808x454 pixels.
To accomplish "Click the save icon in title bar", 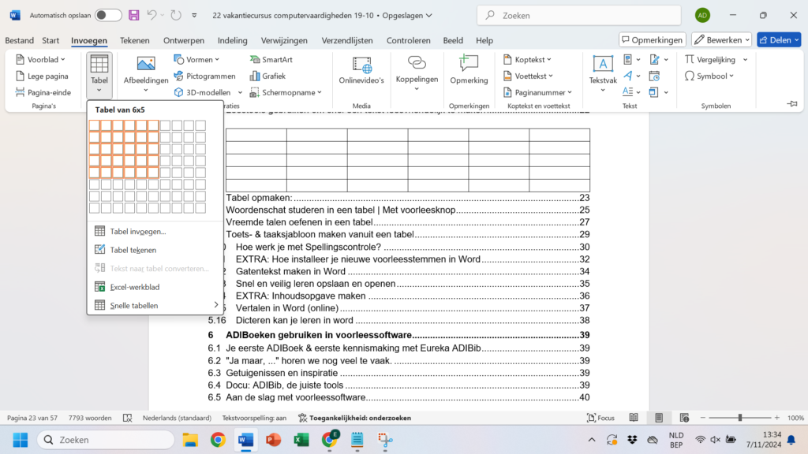I will [134, 15].
